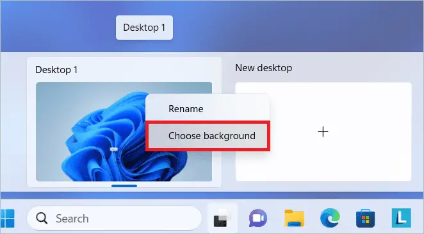Click the taskbar Search field
The image size is (424, 234).
(115, 218)
